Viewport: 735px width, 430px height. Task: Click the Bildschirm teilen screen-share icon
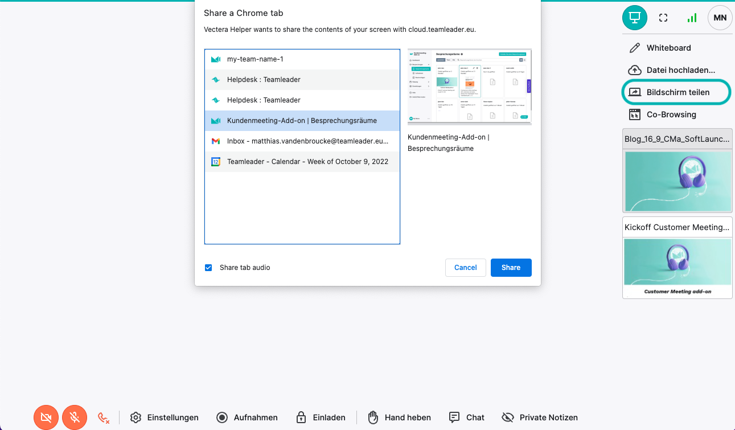click(x=634, y=92)
